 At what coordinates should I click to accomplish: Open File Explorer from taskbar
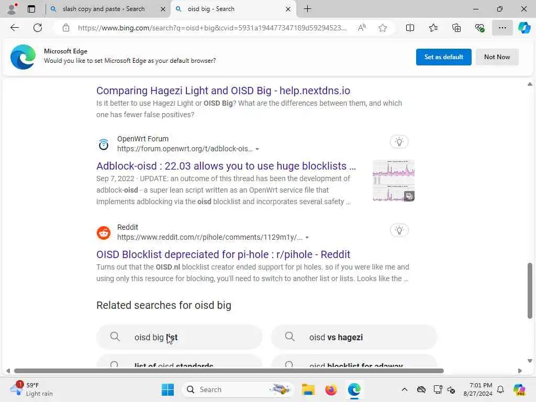pyautogui.click(x=308, y=389)
